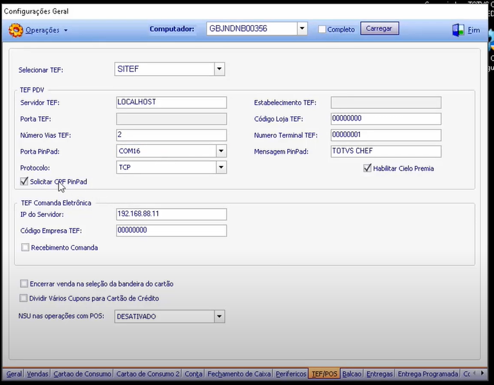This screenshot has height=385, width=494.
Task: Open the Entregas tab
Action: tap(379, 374)
